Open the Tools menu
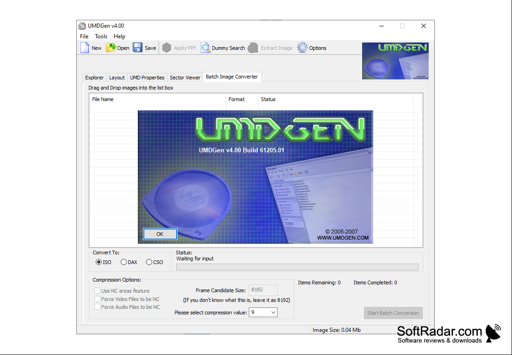The height and width of the screenshot is (355, 512). 101,36
